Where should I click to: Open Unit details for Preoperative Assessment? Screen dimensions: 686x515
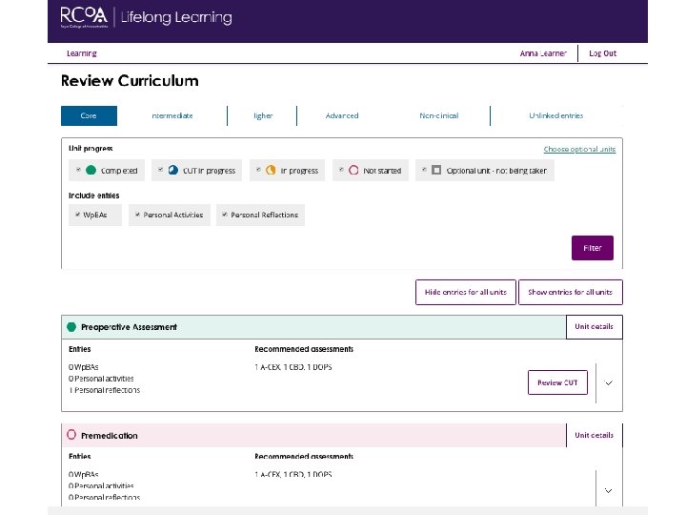click(595, 327)
